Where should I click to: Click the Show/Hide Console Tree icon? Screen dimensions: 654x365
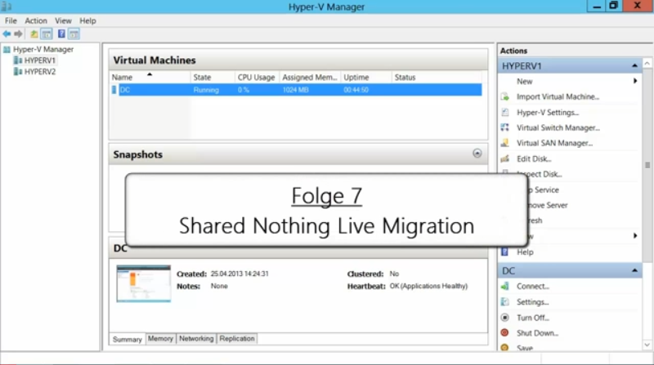coord(47,34)
